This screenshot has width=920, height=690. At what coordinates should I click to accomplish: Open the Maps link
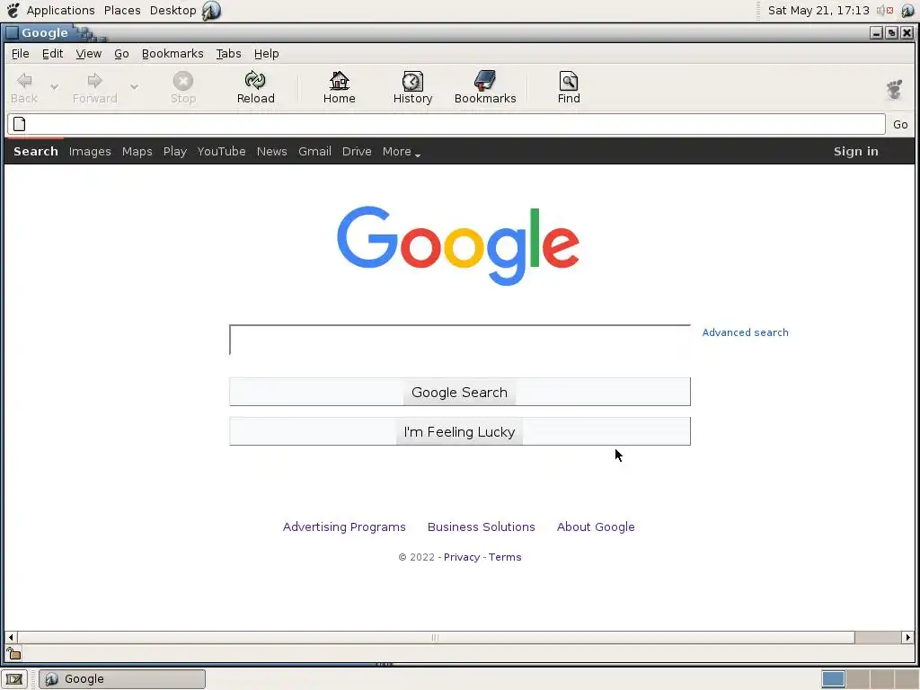coord(137,151)
